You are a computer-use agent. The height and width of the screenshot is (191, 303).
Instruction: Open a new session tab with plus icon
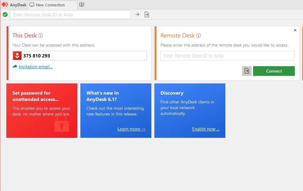point(82,5)
